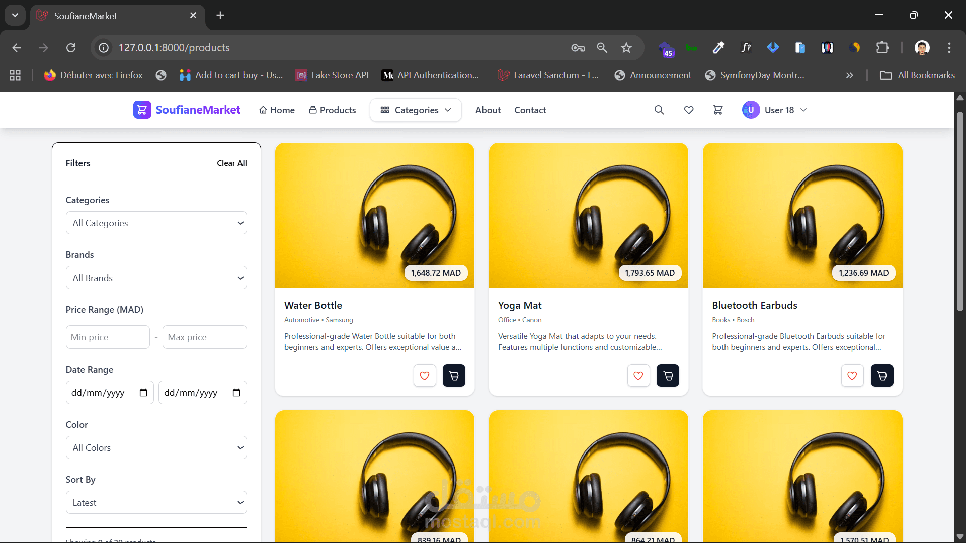966x543 pixels.
Task: Add Bluetooth Earbuds to cart
Action: 881,376
